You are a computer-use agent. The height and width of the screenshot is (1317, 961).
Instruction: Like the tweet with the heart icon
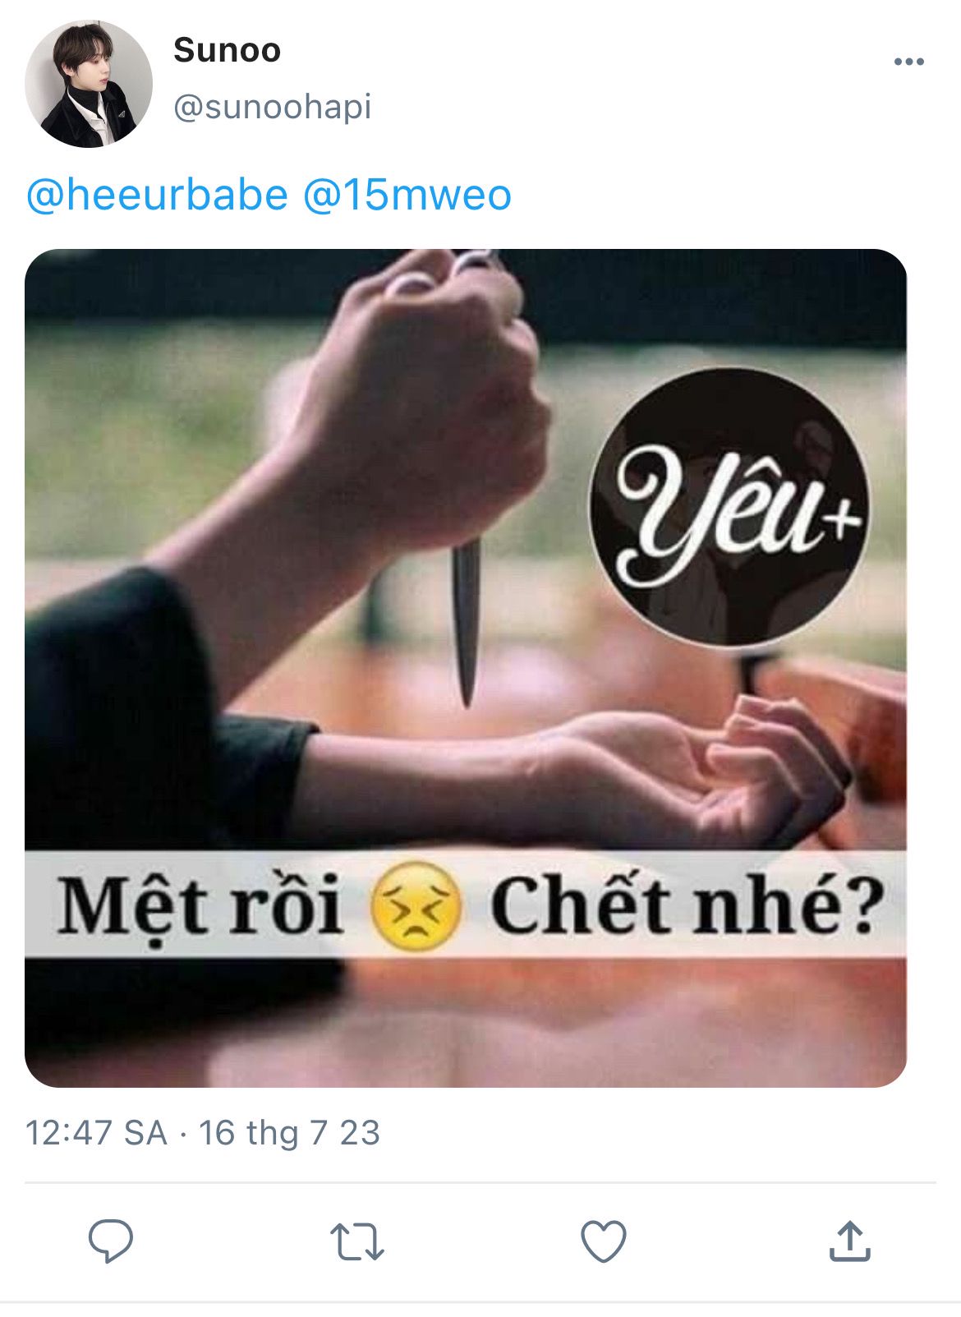[604, 1241]
